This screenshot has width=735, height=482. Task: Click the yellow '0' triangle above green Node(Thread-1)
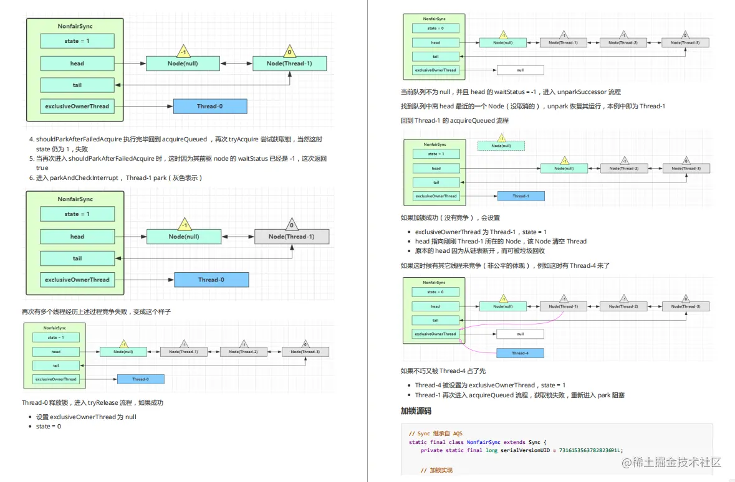point(289,51)
